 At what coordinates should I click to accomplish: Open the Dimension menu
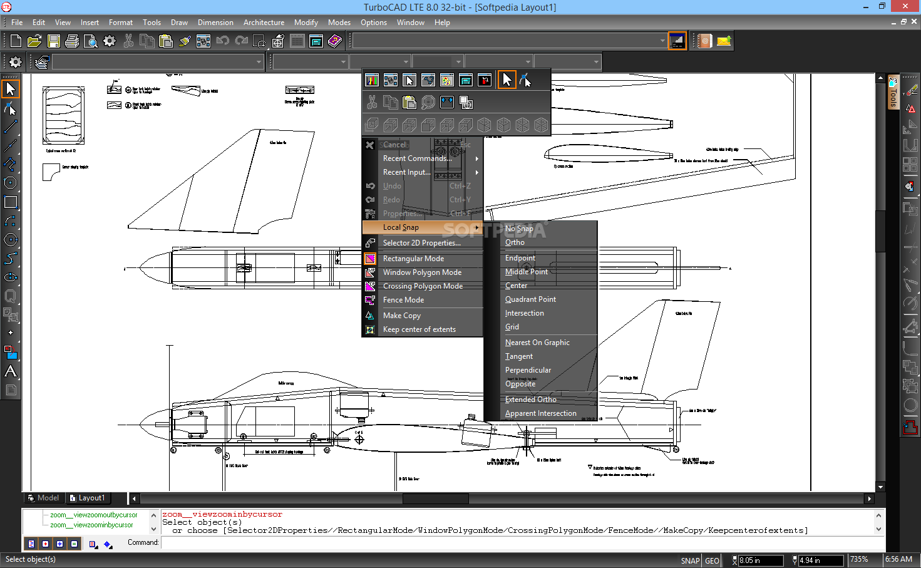coord(215,23)
